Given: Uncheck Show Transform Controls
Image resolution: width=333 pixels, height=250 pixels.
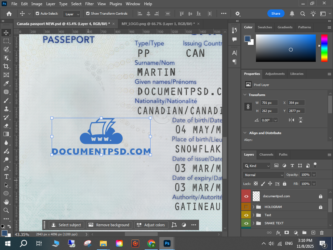Looking at the screenshot, I should [x=88, y=14].
